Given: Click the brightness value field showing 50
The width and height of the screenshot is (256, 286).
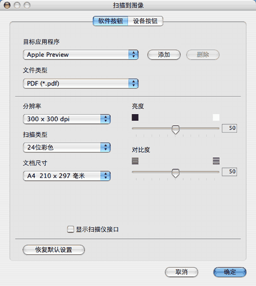Looking at the screenshot, I should tap(229, 128).
